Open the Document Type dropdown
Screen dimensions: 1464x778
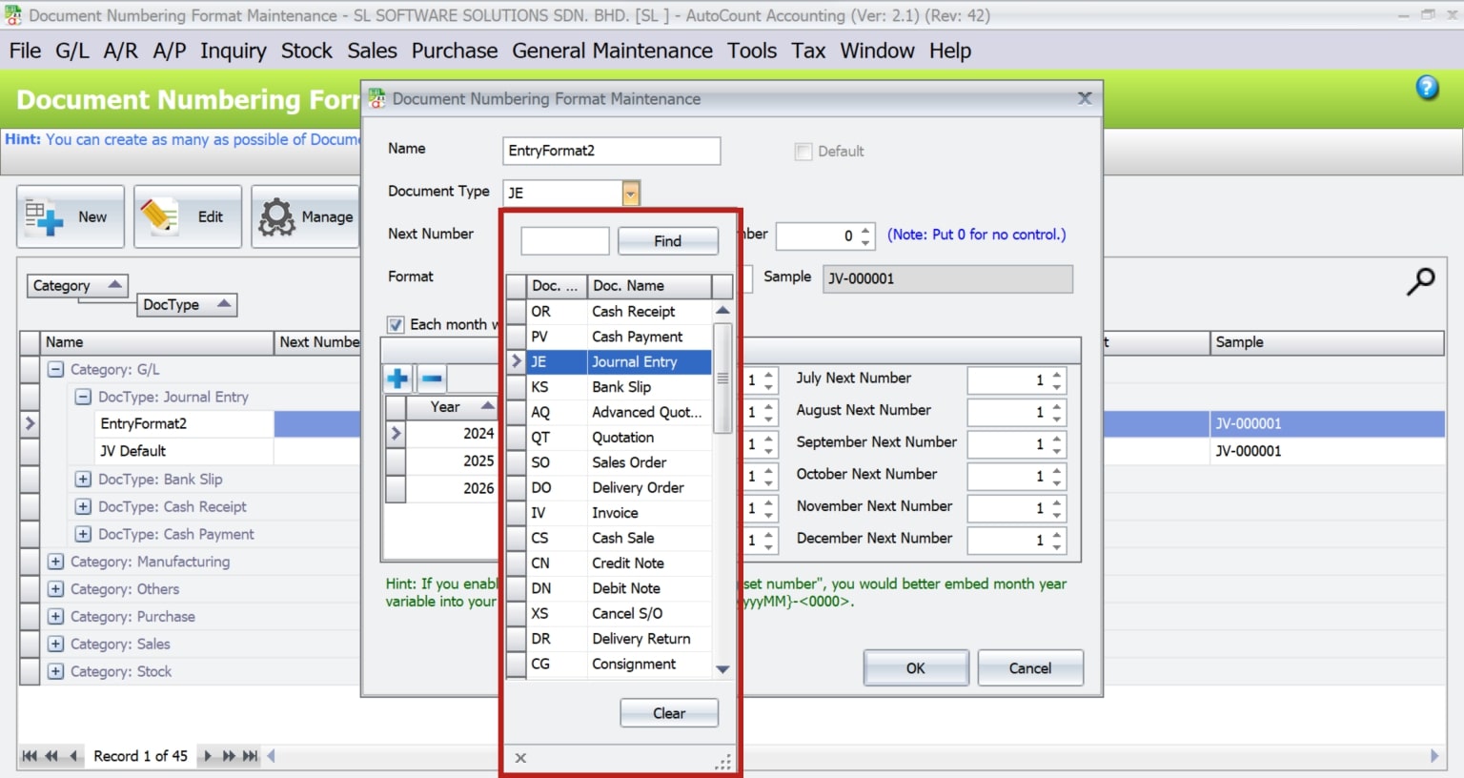[629, 193]
